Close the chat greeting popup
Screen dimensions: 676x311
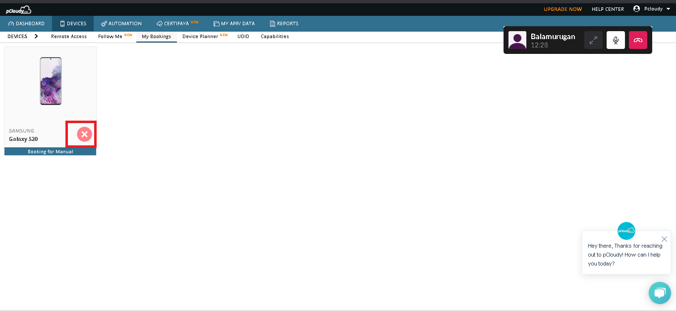click(x=664, y=239)
